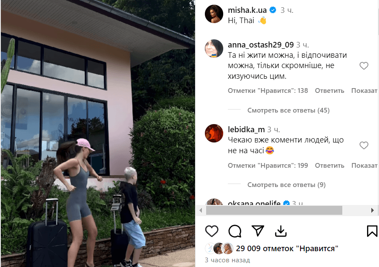Click the video of the dancing woman

point(98,133)
